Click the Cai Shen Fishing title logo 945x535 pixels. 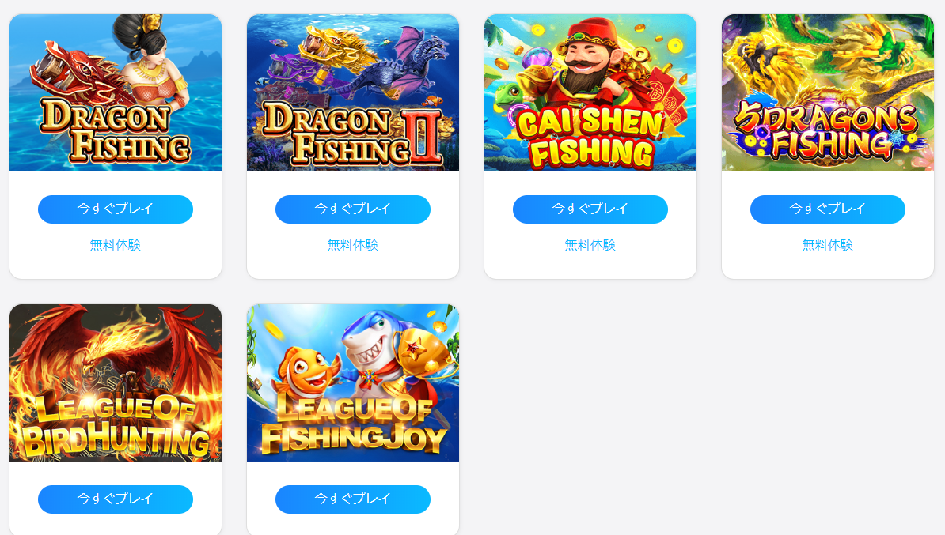(x=590, y=138)
